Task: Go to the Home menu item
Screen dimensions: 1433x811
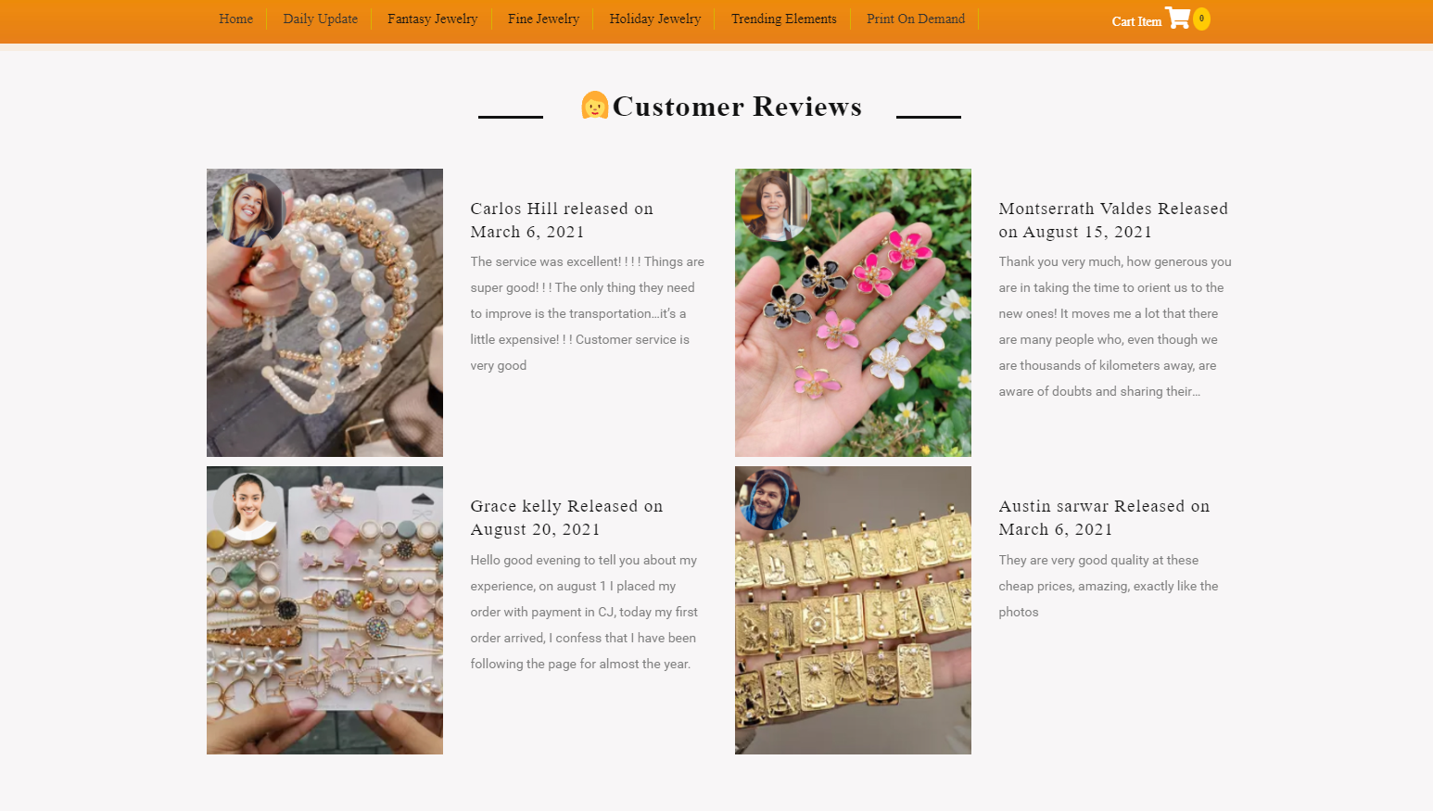Action: pos(235,19)
